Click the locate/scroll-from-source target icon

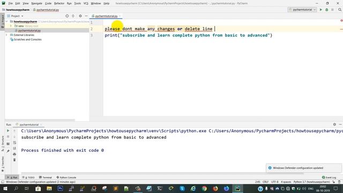tap(67, 16)
